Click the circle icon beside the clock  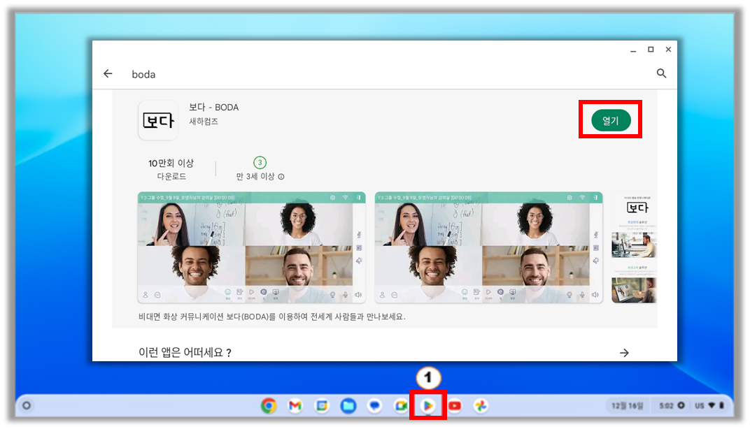click(681, 405)
